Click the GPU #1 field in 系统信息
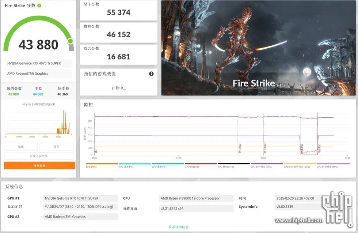 pyautogui.click(x=81, y=198)
